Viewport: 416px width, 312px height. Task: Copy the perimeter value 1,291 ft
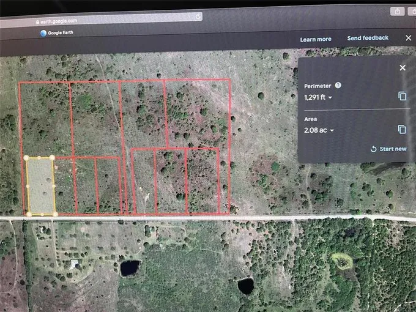(402, 96)
